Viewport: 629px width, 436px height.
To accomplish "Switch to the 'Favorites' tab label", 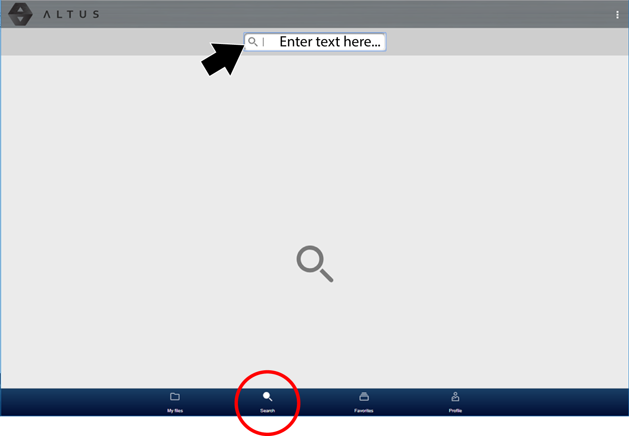I will click(x=364, y=411).
